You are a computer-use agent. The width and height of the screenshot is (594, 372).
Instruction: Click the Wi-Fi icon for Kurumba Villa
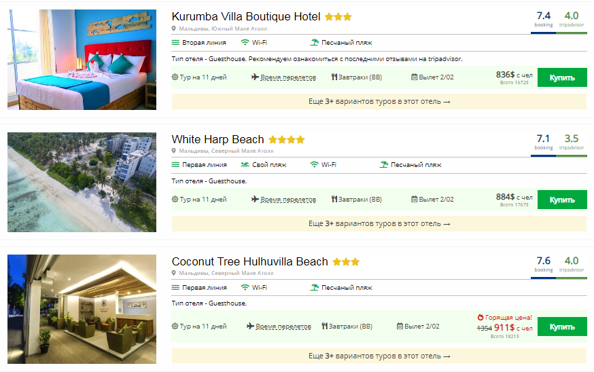click(x=245, y=42)
